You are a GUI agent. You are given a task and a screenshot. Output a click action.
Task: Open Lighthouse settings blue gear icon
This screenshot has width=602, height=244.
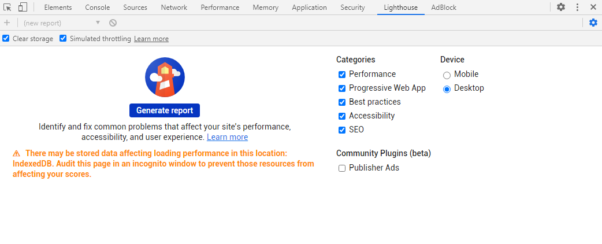593,23
